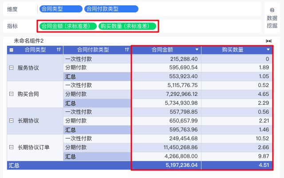Click sort icon on 合同付款类型 column
The image size is (284, 178).
pos(127,50)
